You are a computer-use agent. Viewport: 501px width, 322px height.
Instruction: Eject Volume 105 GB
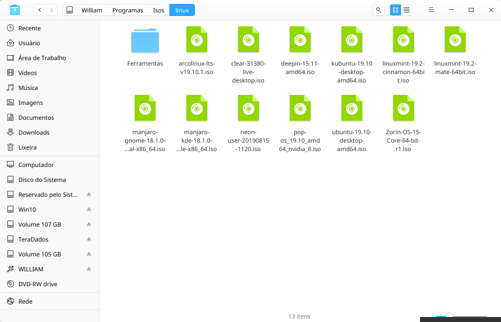[x=89, y=254]
